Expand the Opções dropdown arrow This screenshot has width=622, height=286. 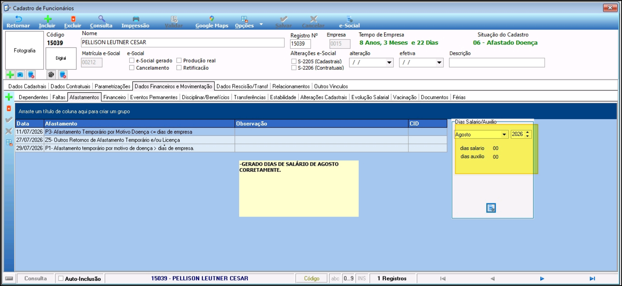pos(261,24)
